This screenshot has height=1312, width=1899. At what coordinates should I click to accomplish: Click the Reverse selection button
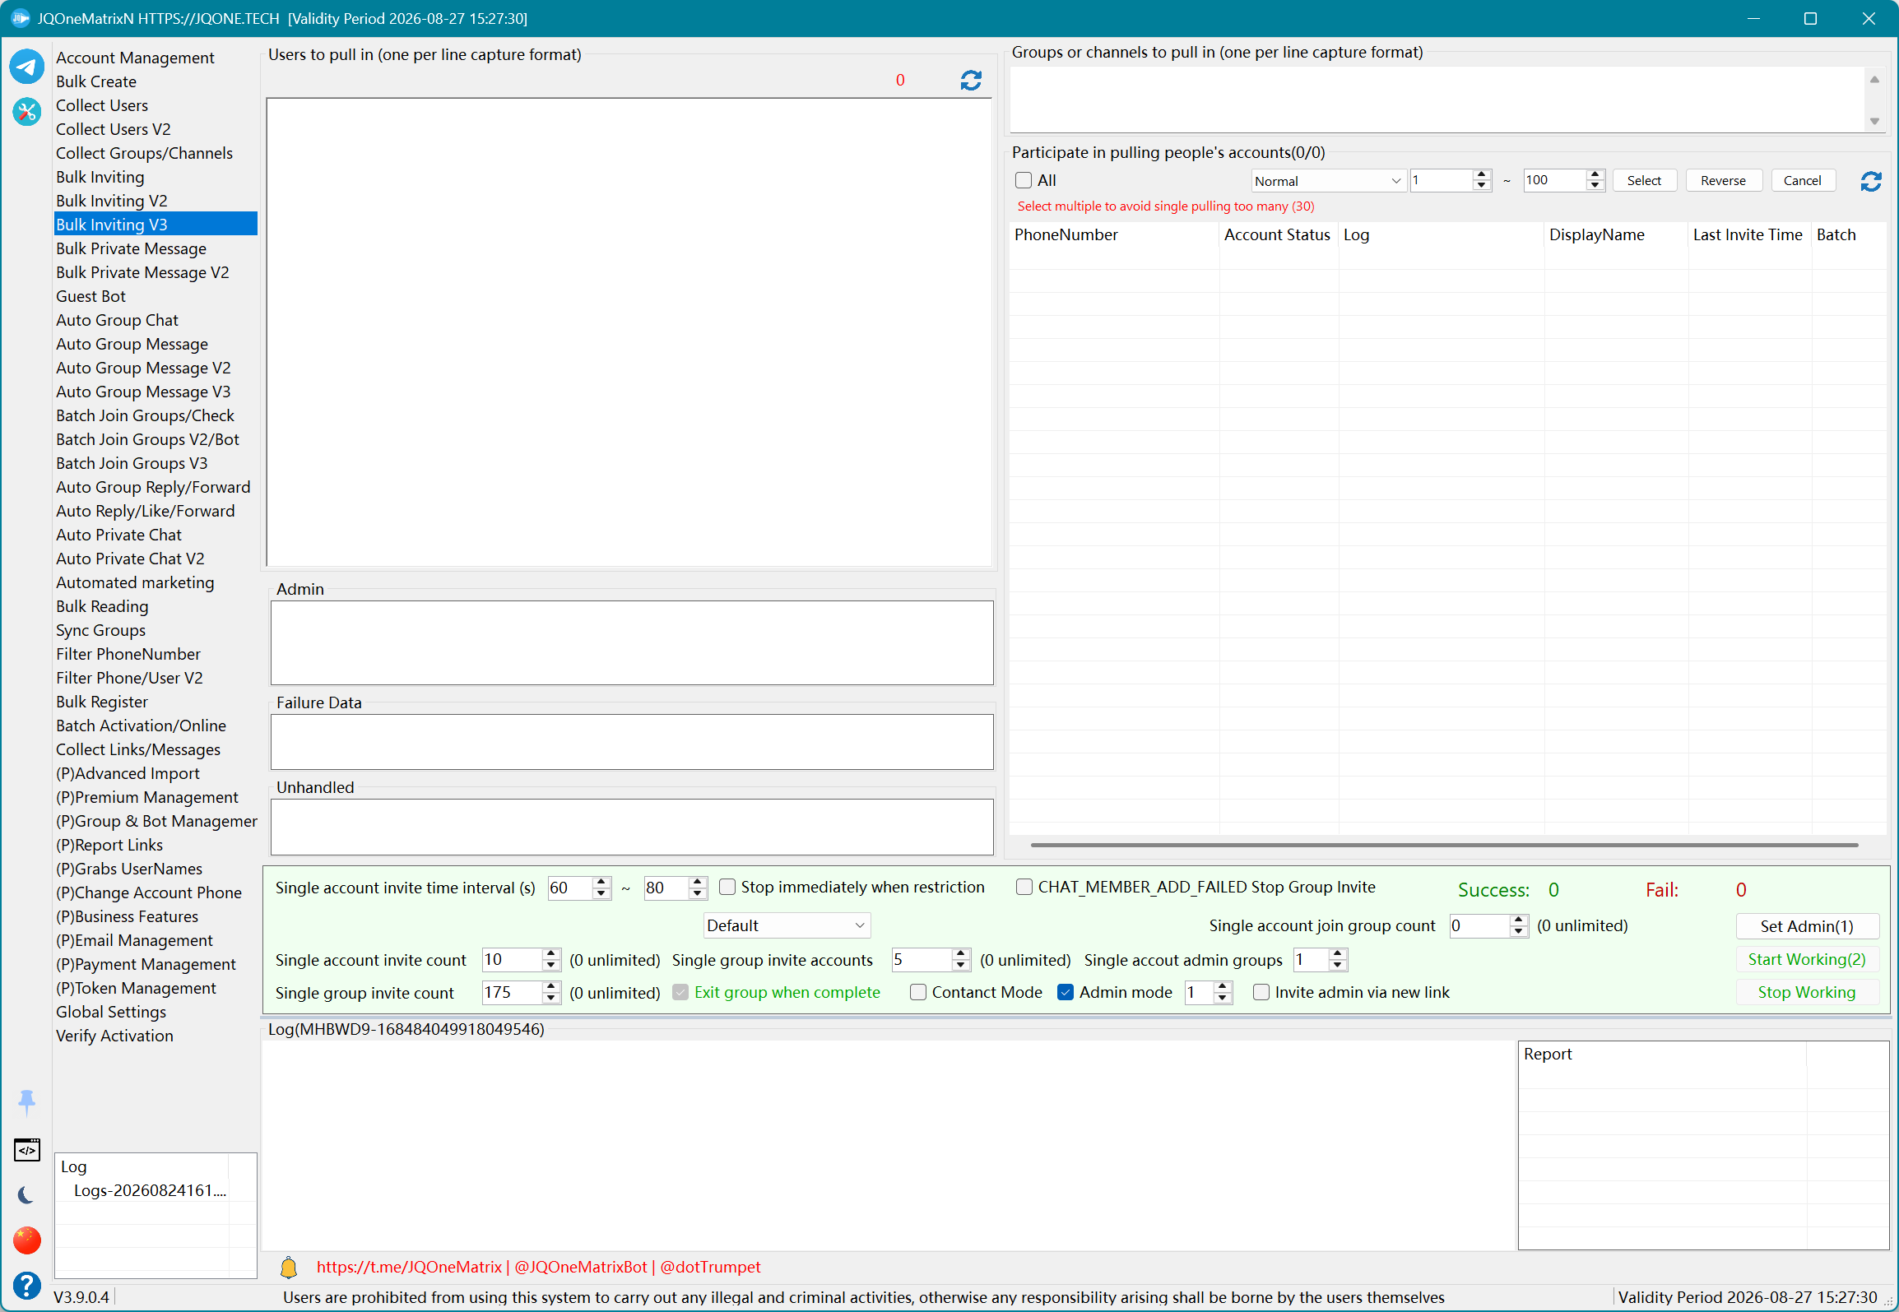[1723, 181]
